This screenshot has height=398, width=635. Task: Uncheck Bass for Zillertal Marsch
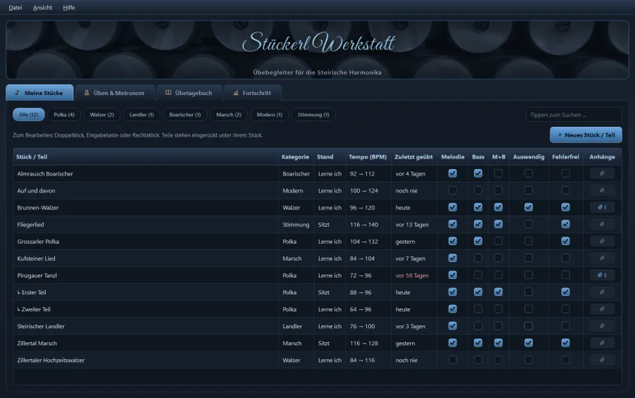[478, 343]
